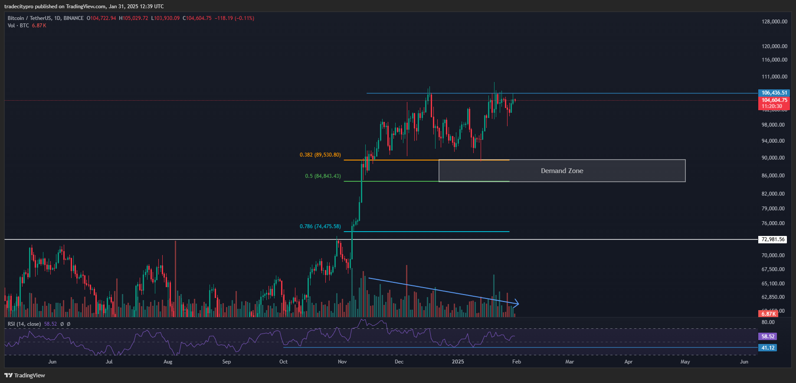Viewport: 796px width, 383px height.
Task: Select the Demand Zone rectangle text
Action: point(562,171)
